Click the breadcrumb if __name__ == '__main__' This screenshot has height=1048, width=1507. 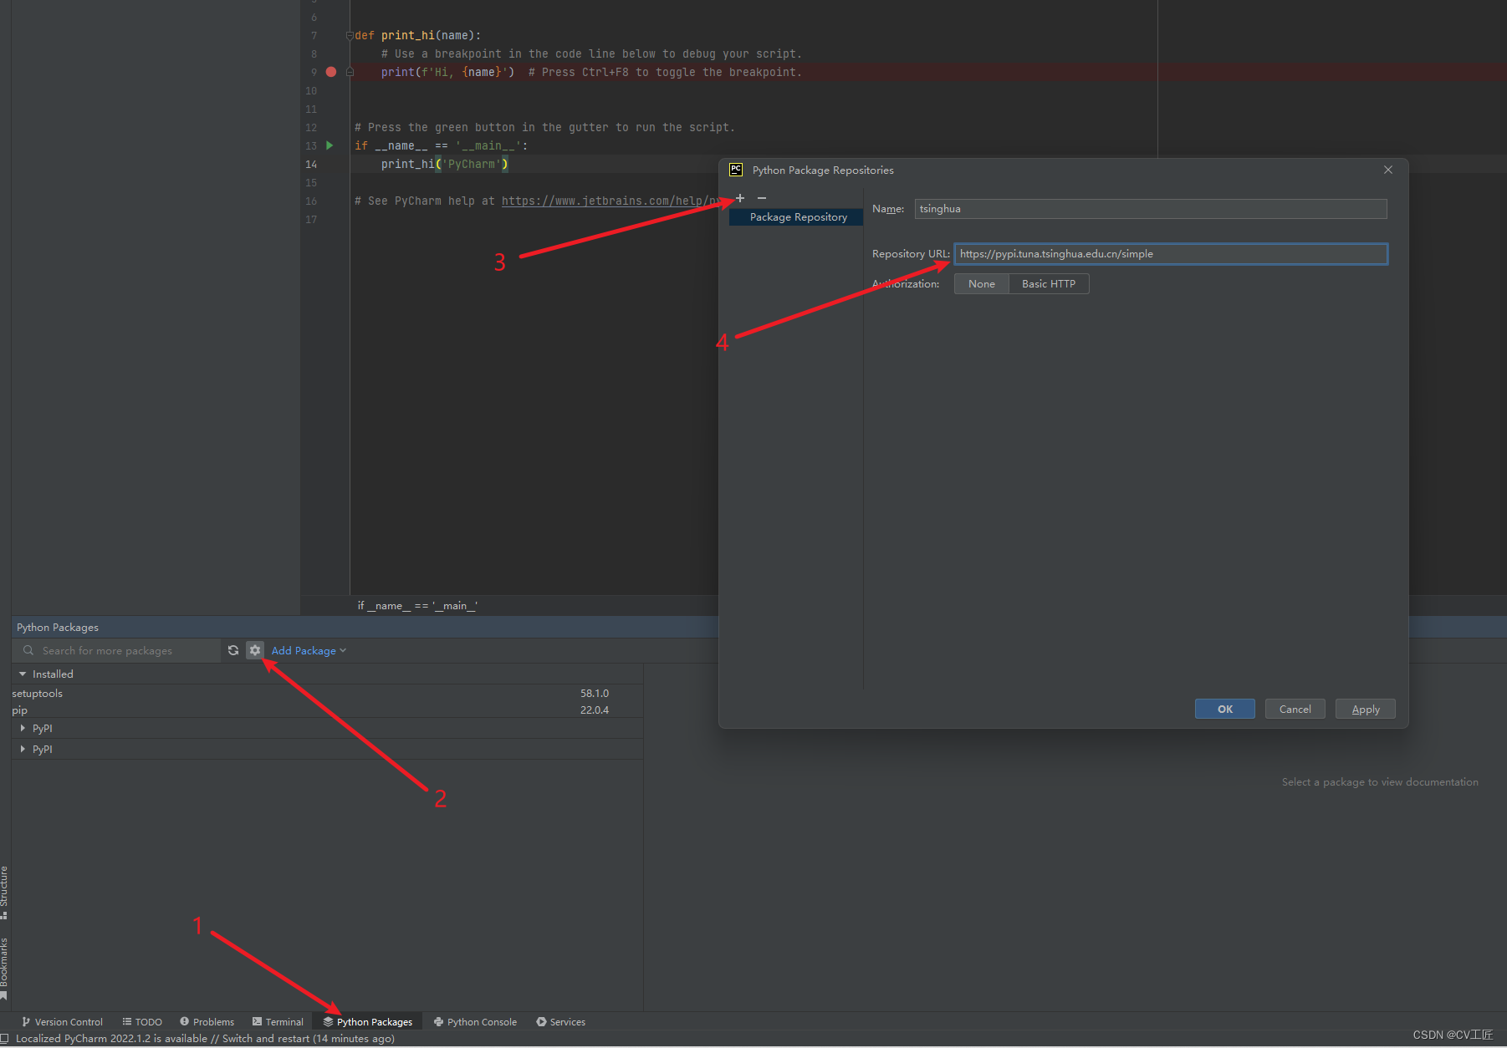(x=417, y=606)
